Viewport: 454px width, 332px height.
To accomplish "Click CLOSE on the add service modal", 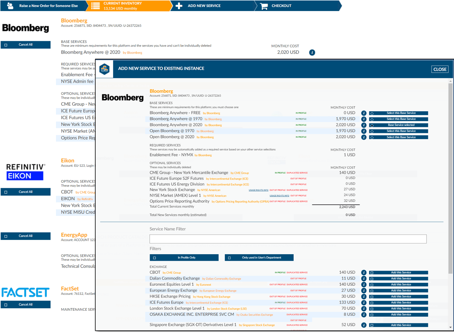I will (x=440, y=69).
